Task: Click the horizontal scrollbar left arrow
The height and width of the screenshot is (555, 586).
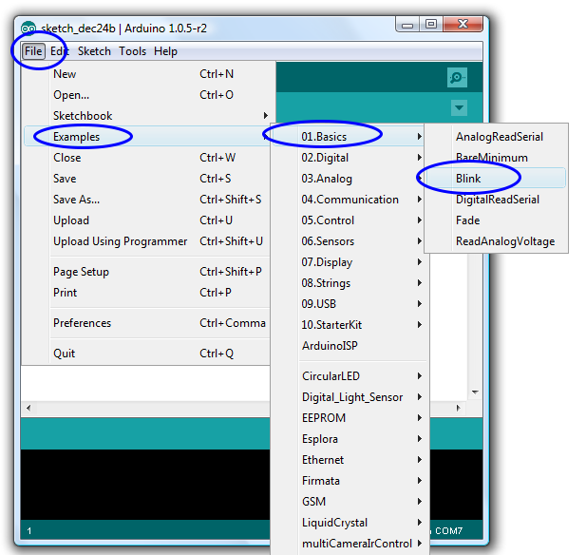Action: point(28,408)
